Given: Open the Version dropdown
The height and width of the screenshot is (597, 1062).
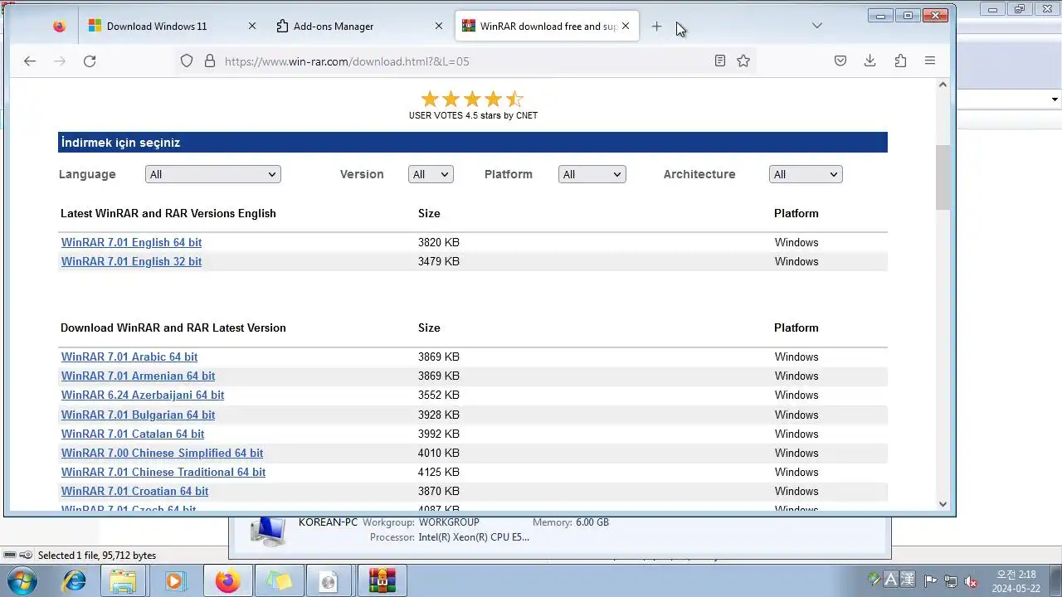Looking at the screenshot, I should pyautogui.click(x=431, y=174).
